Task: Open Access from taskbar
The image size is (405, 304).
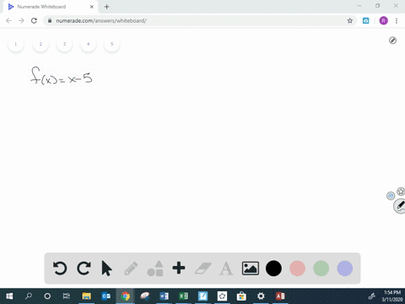Action: (x=280, y=296)
